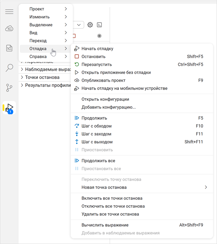217x244 pixels.
Task: Choose Удалить все точки останова
Action: [x=142, y=214]
